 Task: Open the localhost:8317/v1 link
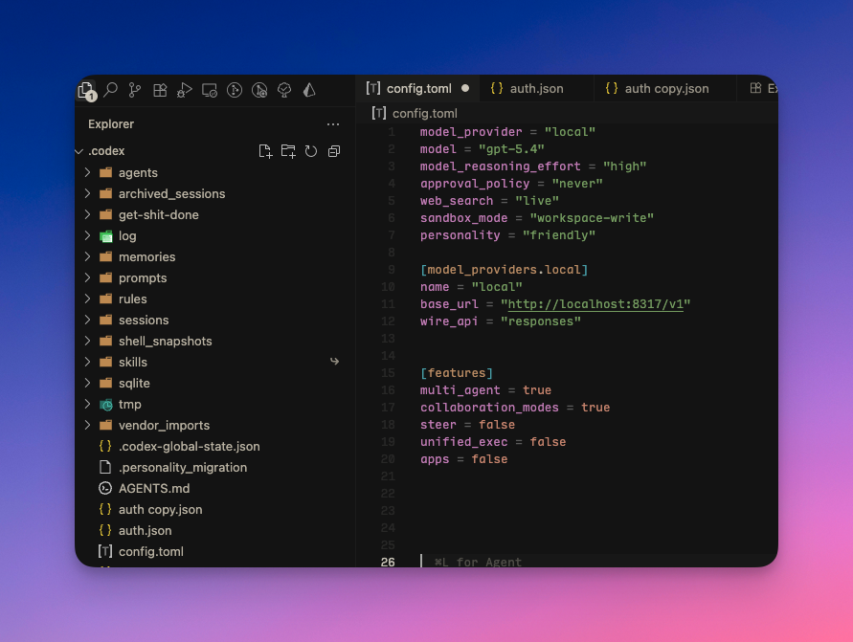coord(595,304)
